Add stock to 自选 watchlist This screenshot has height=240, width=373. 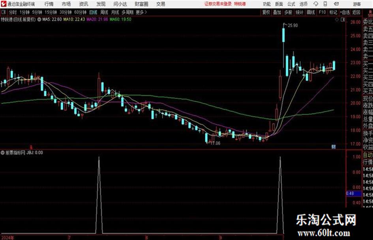click(345, 12)
